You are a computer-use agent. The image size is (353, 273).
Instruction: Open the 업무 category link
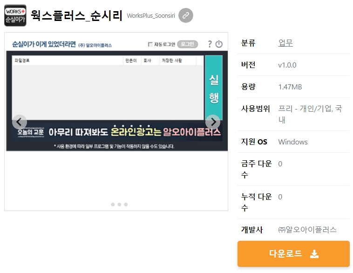285,43
